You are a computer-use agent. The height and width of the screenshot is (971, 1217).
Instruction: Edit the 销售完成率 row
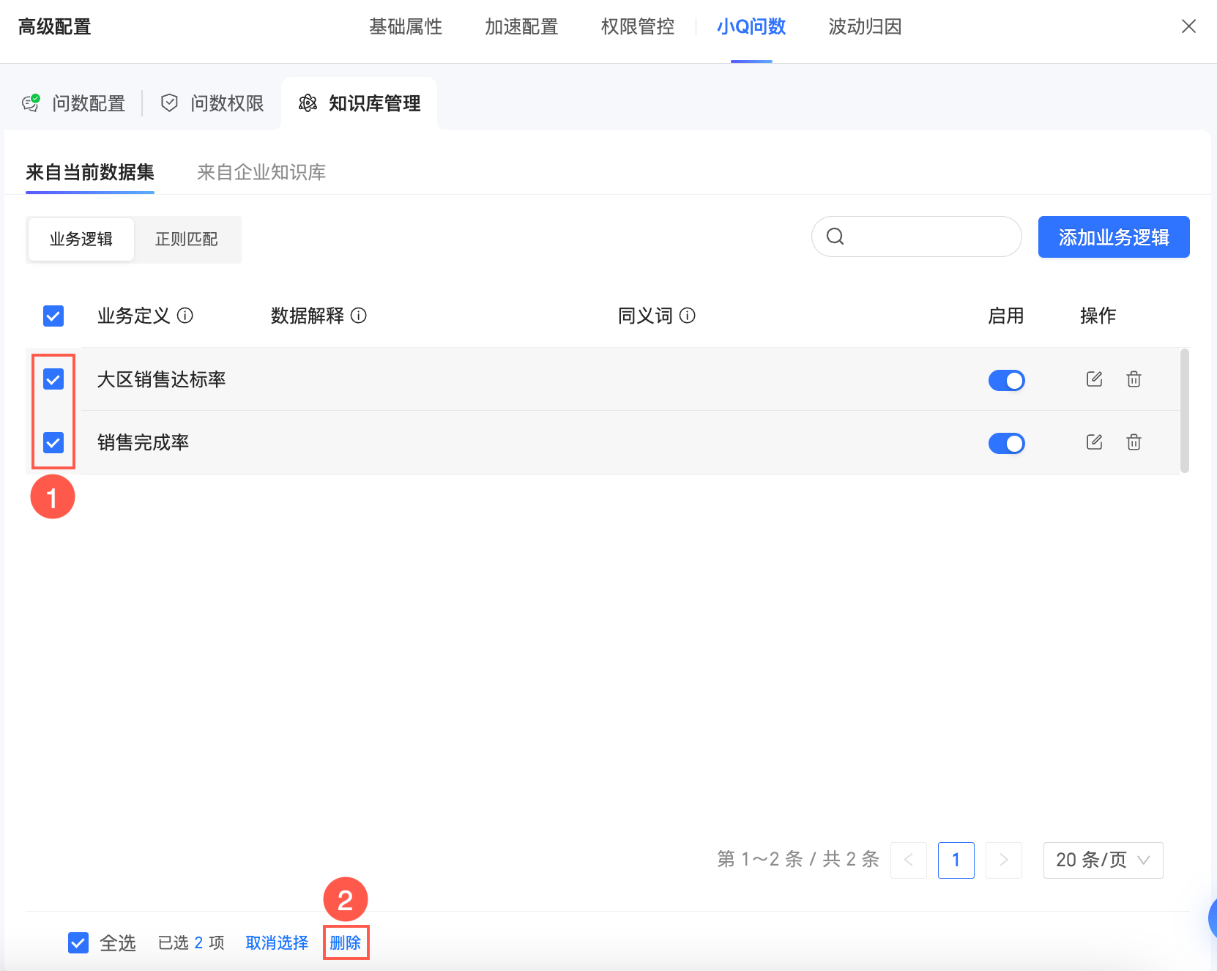click(x=1094, y=442)
